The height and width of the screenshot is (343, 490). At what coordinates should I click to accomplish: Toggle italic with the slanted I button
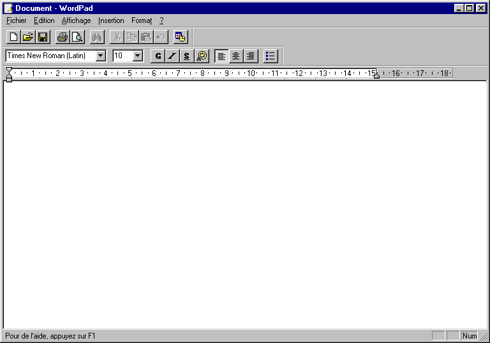(172, 56)
